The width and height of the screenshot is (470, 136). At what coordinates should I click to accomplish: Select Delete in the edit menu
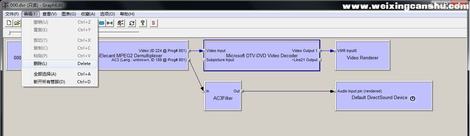tap(59, 64)
